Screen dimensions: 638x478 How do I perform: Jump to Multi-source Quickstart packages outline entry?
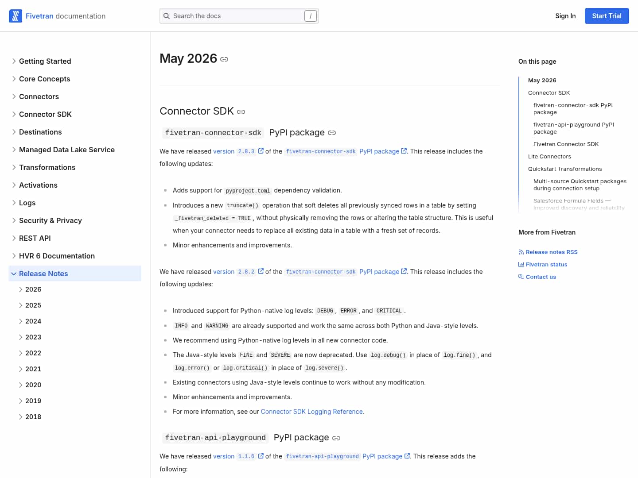click(x=580, y=185)
